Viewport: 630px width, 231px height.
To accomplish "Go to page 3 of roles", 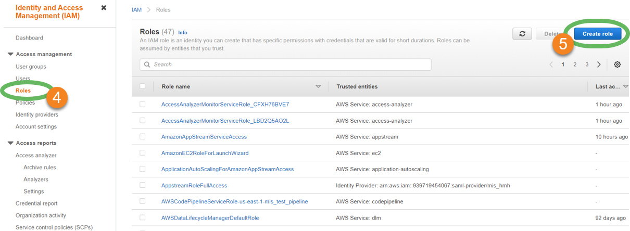I will click(587, 65).
